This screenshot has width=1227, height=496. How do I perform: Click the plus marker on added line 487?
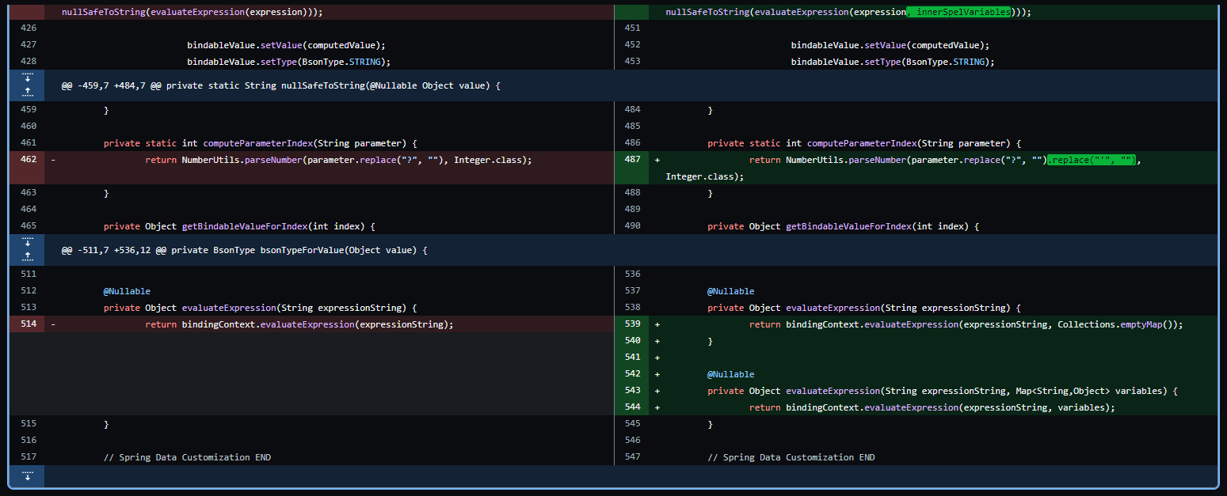coord(656,159)
